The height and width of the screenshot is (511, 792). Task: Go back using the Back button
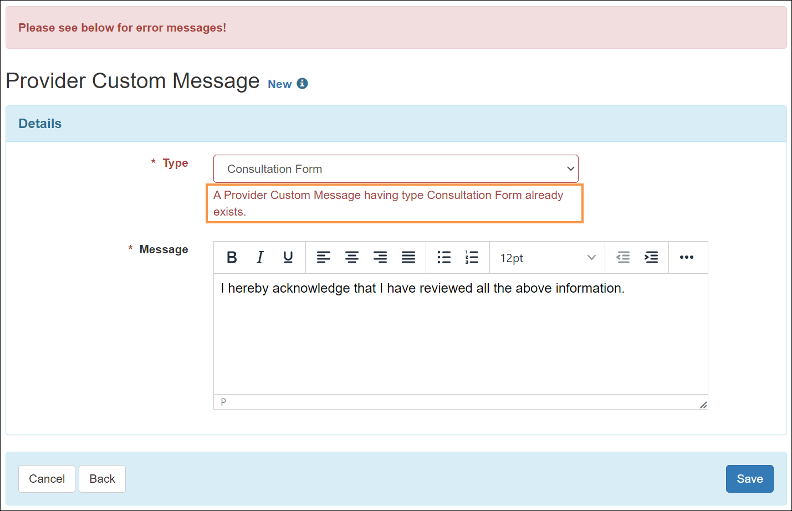tap(102, 479)
